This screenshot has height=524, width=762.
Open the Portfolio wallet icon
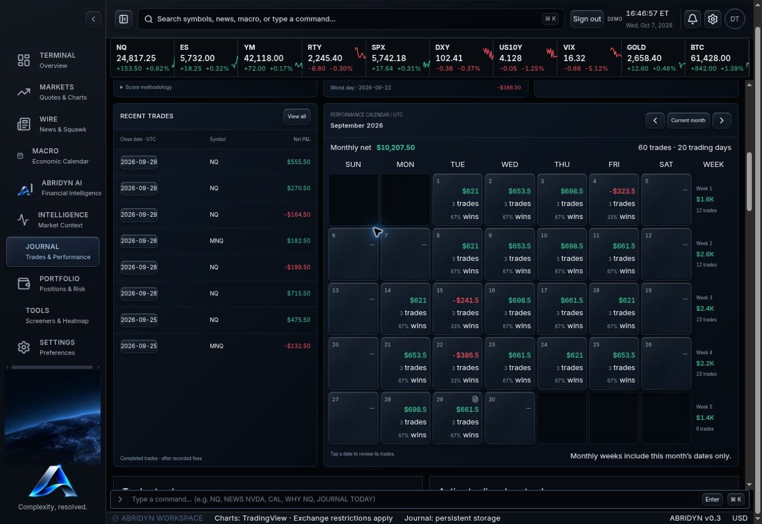coord(24,284)
